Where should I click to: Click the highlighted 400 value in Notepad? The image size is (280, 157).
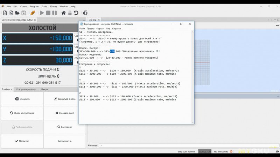pos(112,51)
